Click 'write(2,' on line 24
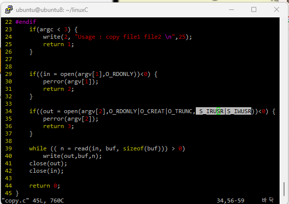Image resolution: width=289 pixels, height=204 pixels. click(57, 37)
